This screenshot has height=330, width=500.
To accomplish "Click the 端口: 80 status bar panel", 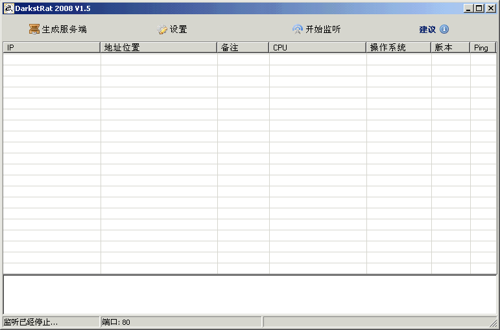I will click(180, 322).
